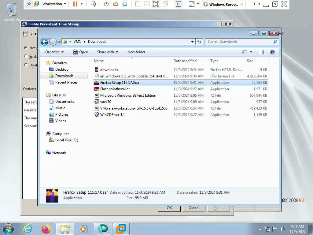Click Cancel in Persistent Time Stamp dialog
This screenshot has width=313, height=235.
(x=193, y=208)
